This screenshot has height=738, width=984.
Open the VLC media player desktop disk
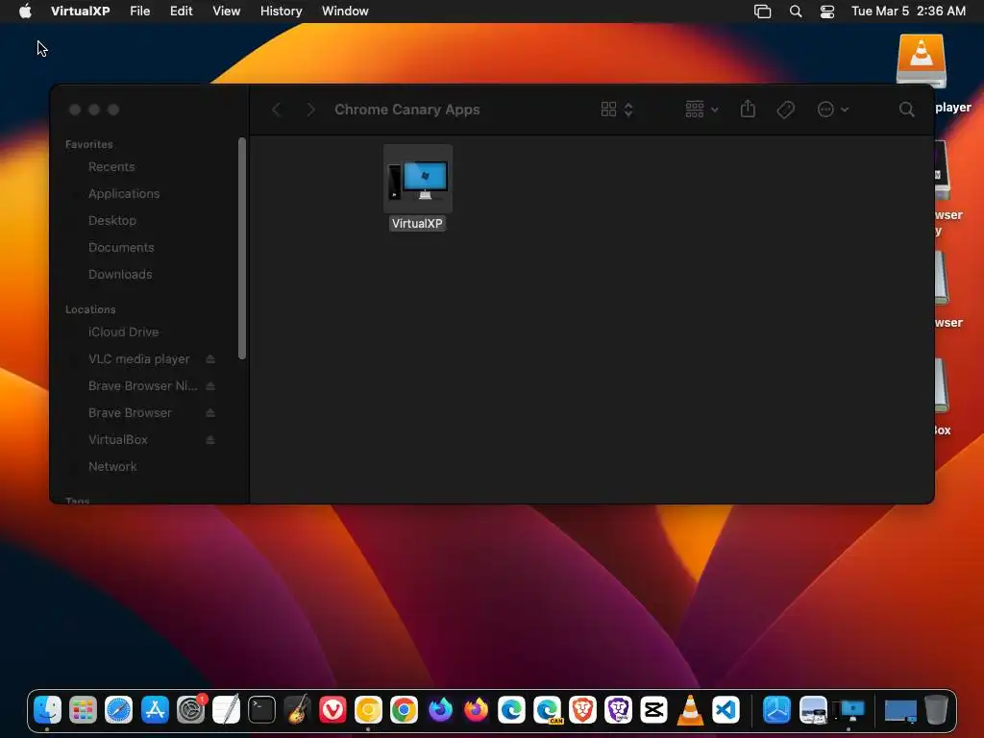click(x=922, y=61)
